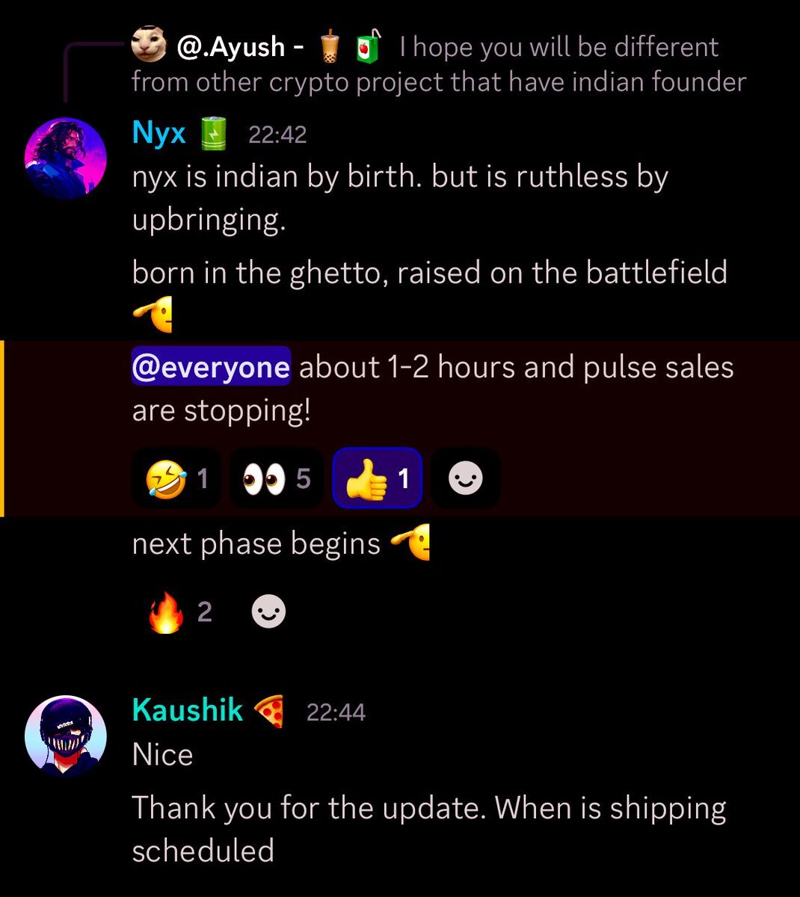Click Ayush's small reply avatar
This screenshot has width=800, height=897.
click(x=148, y=46)
